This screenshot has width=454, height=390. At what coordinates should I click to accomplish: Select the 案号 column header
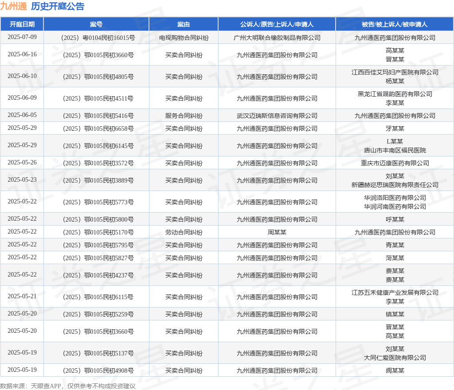[96, 24]
